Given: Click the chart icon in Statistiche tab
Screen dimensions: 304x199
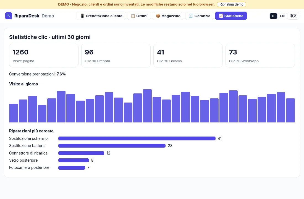Looking at the screenshot, I should pos(221,16).
